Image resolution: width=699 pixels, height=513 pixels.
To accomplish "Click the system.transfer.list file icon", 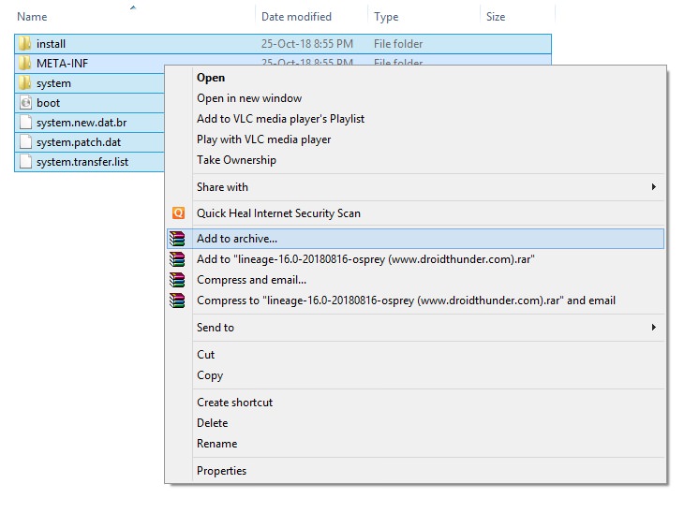I will click(x=25, y=162).
